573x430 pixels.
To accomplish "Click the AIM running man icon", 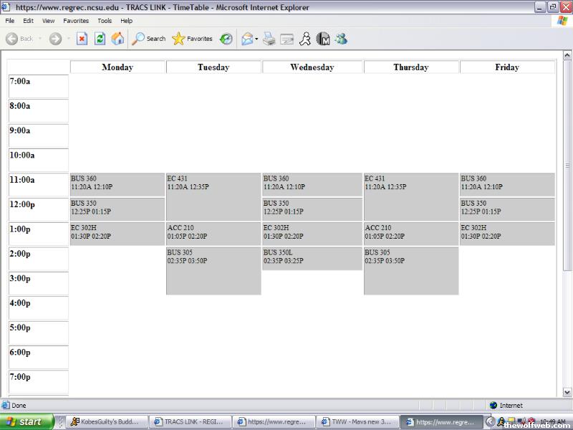I will [305, 39].
